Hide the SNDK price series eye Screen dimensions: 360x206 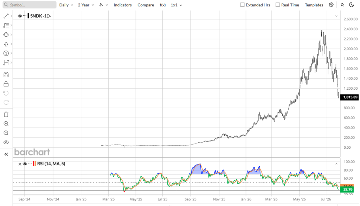[20, 16]
